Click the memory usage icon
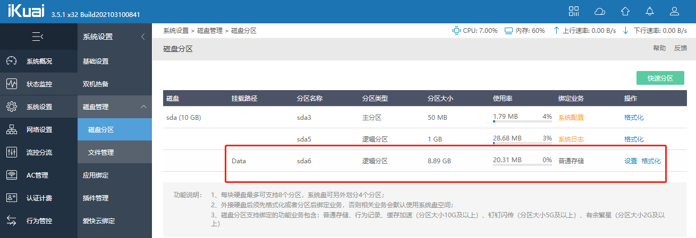 coord(508,30)
